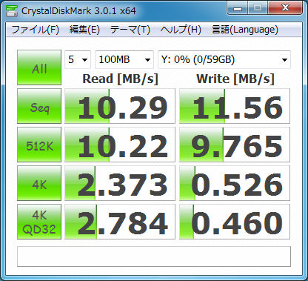Screen dimensions: 308x281
Task: Select the 512K write value 9.765
Action: tap(235, 145)
